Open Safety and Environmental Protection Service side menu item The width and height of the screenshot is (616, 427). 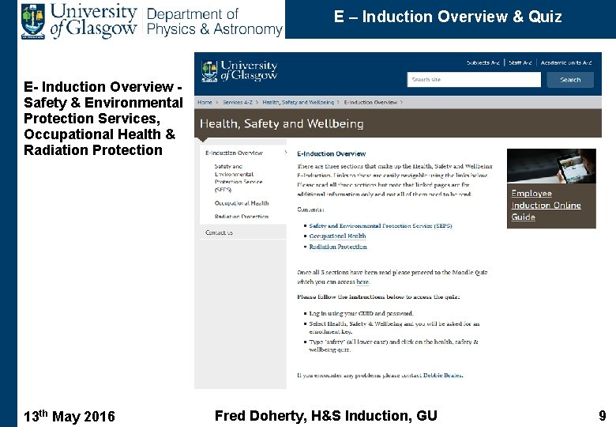point(239,178)
